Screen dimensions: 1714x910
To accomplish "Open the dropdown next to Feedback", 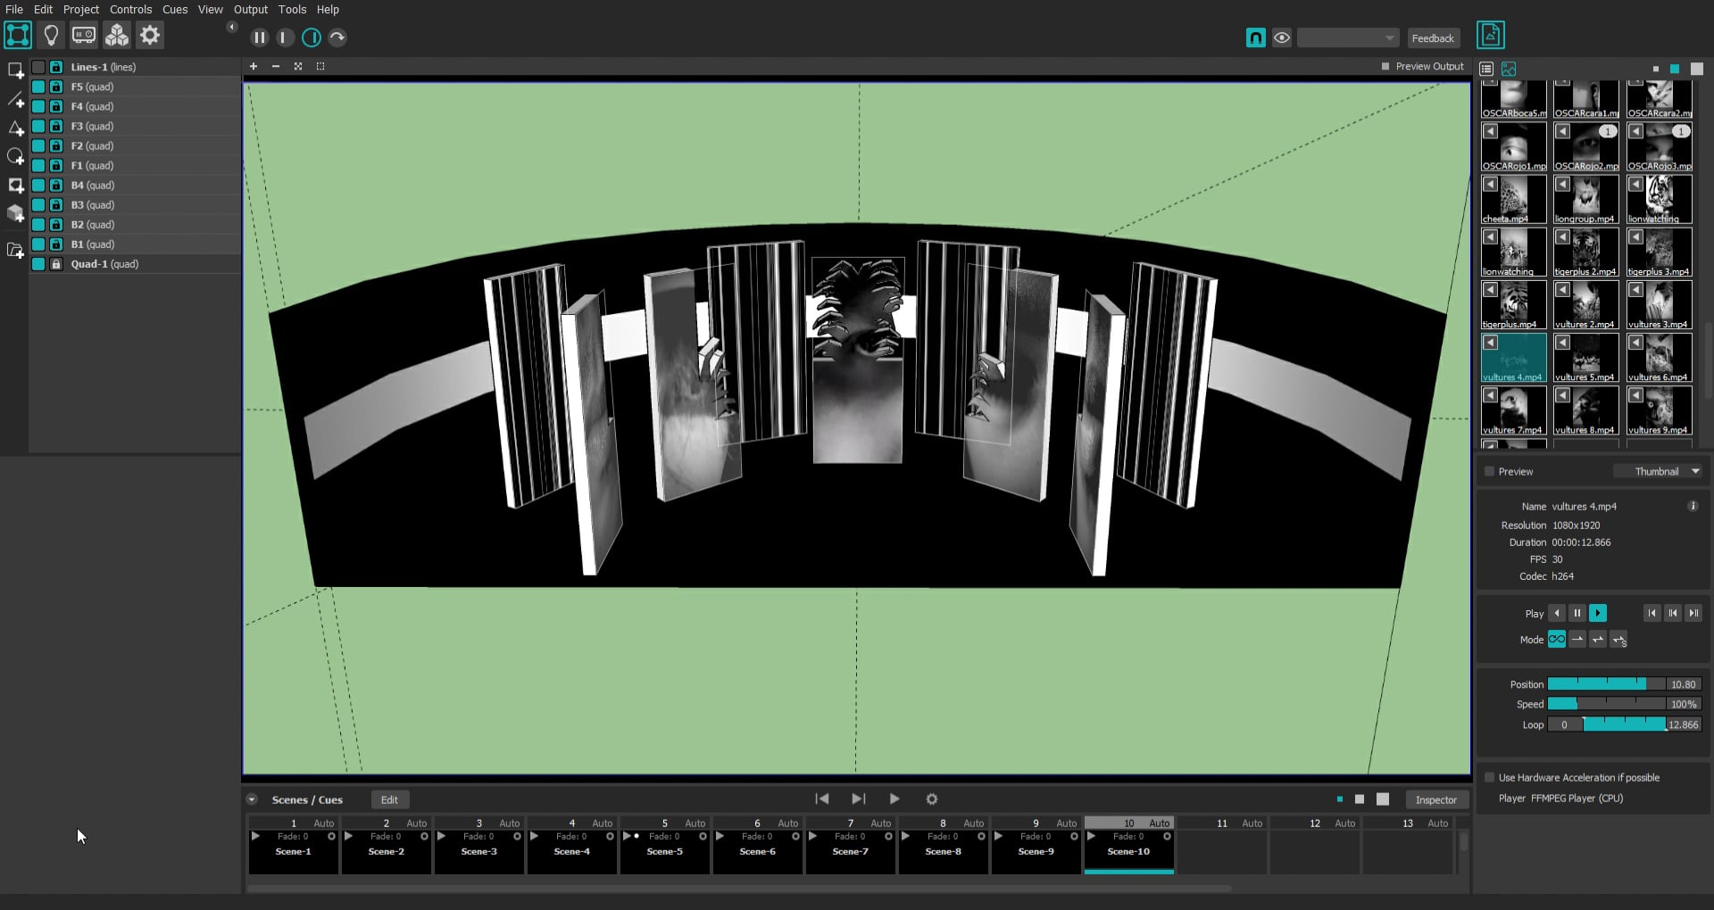I will (1348, 37).
